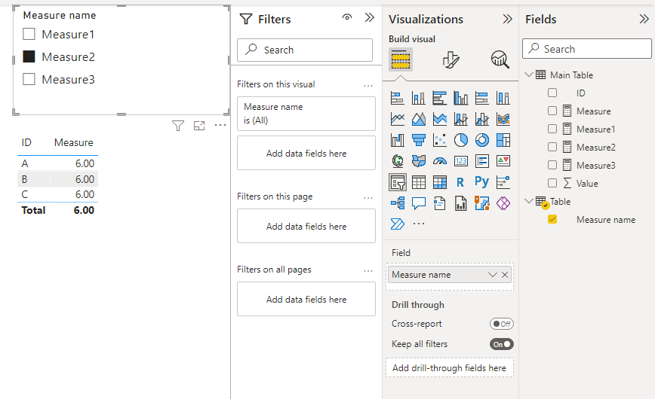655x399 pixels.
Task: Uncheck the Measure2 slicer box
Action: click(x=29, y=56)
